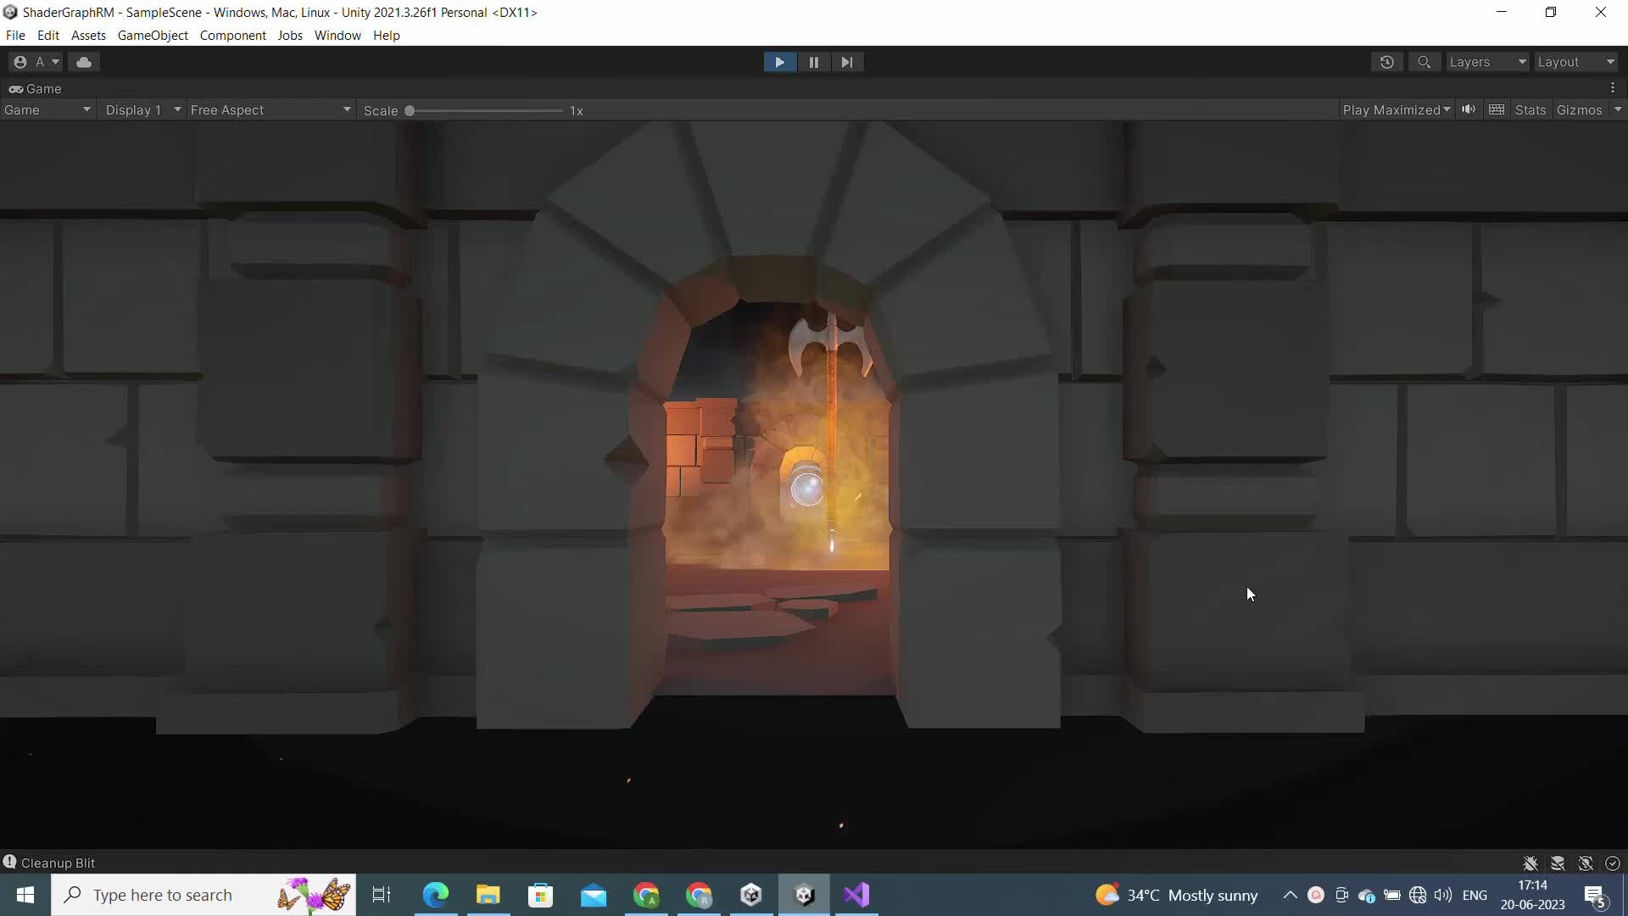Image resolution: width=1628 pixels, height=916 pixels.
Task: Click the Cleanup Blit console message
Action: tap(59, 863)
